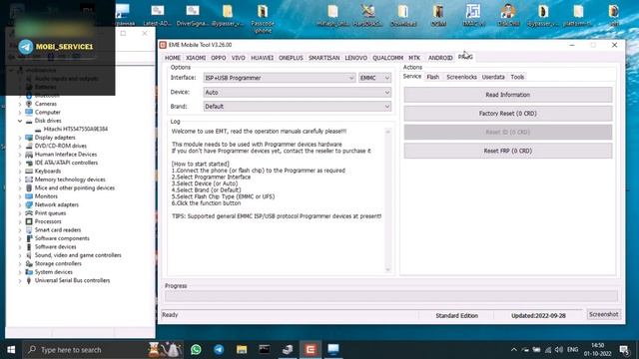Click the Read Information button

tap(508, 95)
